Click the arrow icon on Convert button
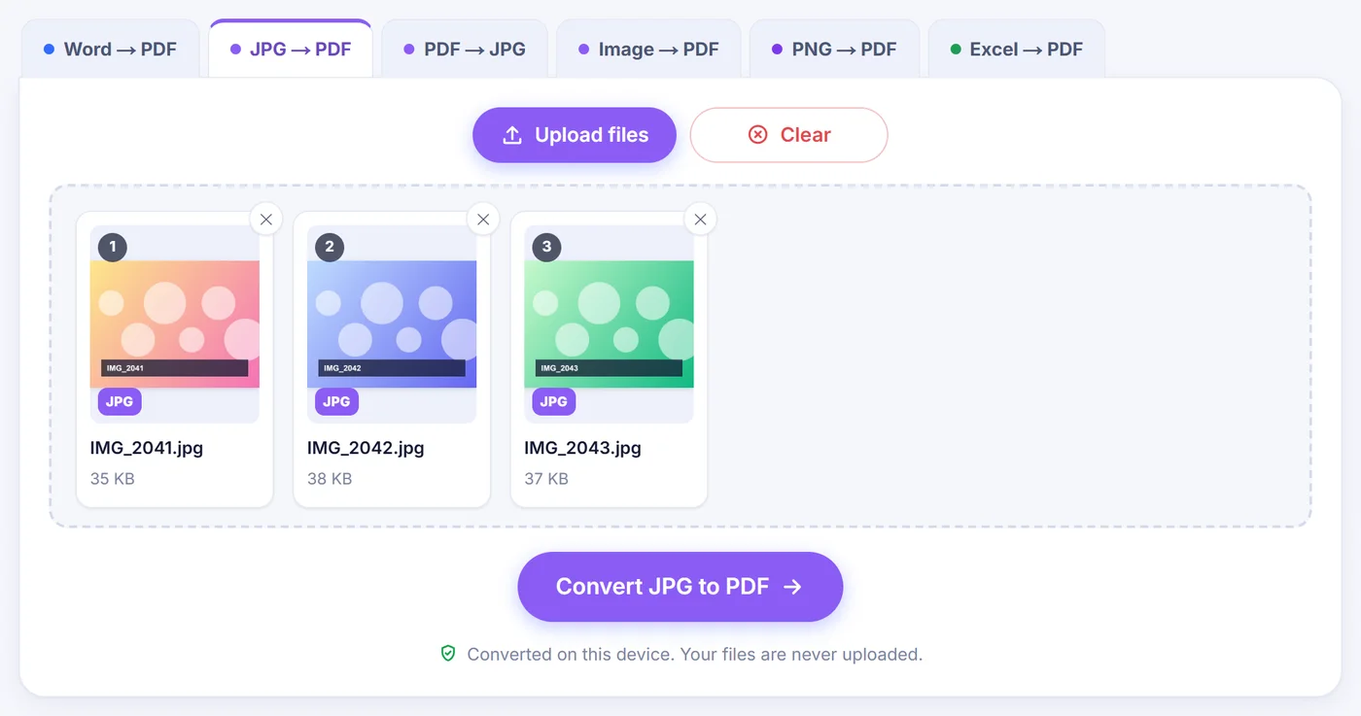The height and width of the screenshot is (716, 1361). (x=793, y=587)
